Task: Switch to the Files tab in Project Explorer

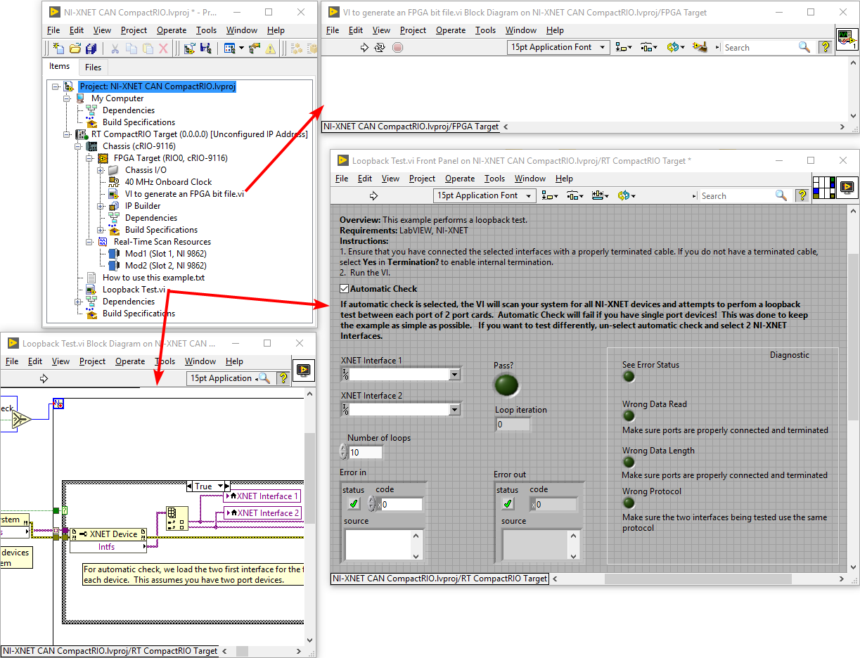Action: (93, 67)
